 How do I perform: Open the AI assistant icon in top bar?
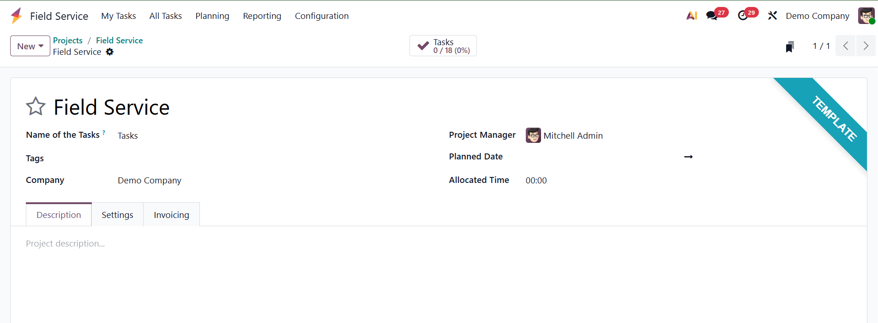pos(692,16)
